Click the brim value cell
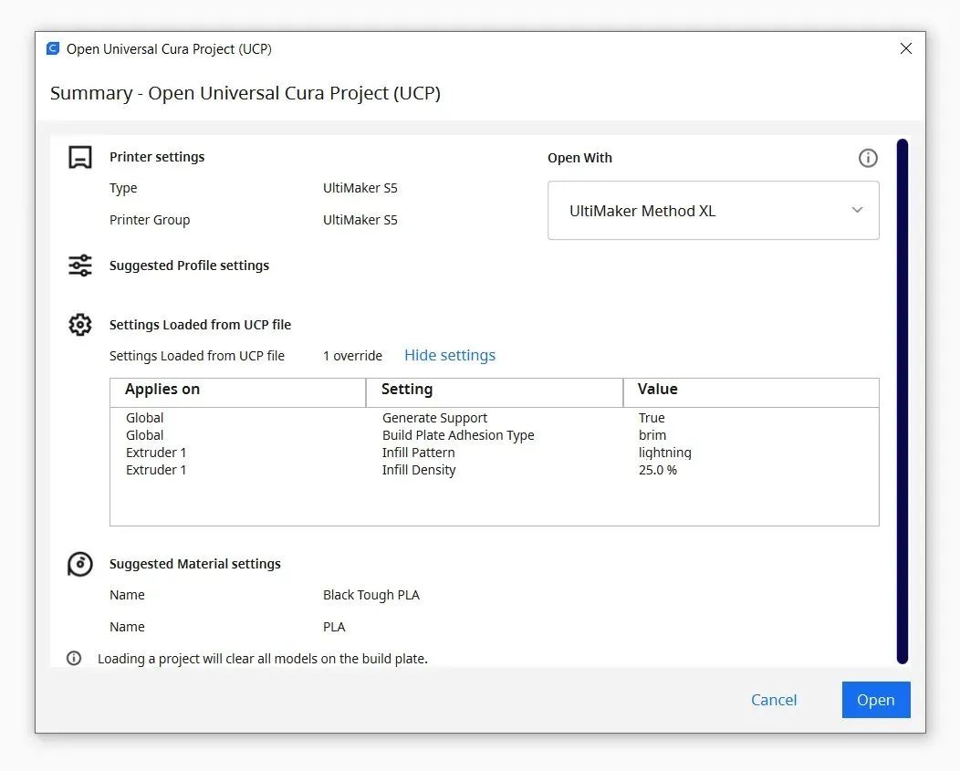Screen dimensions: 960x771 [652, 435]
